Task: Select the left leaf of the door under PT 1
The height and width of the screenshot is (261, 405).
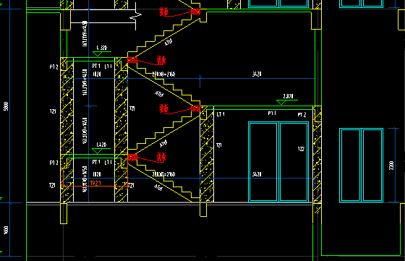Action: tap(263, 162)
